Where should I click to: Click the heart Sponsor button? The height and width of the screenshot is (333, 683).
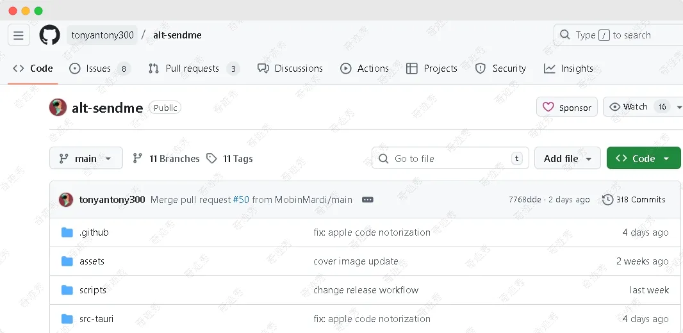point(566,107)
